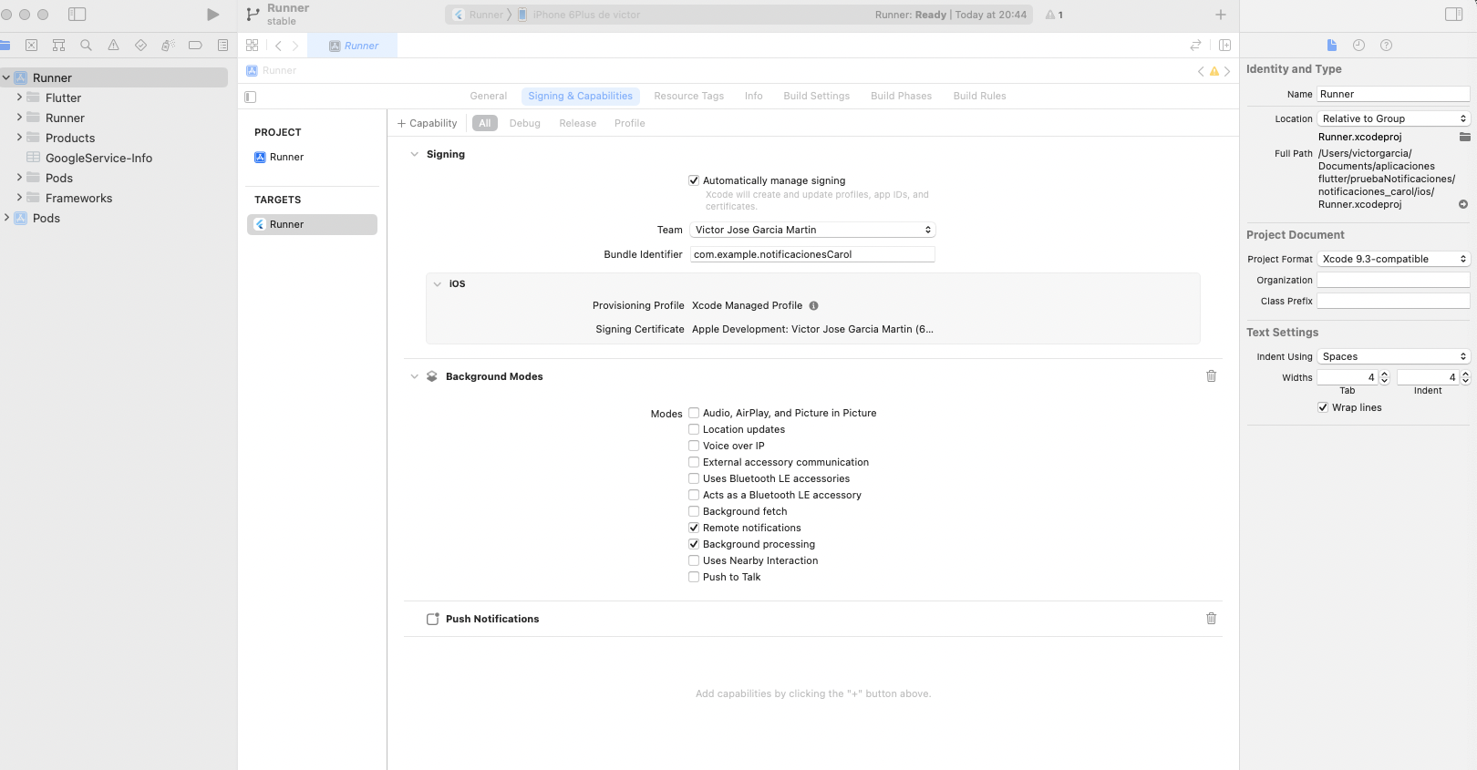Go back in editor history
This screenshot has width=1477, height=770.
click(x=278, y=46)
